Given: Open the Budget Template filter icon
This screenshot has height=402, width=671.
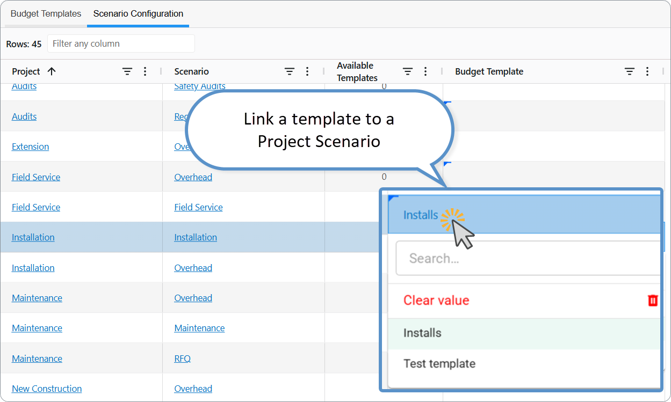Looking at the screenshot, I should point(630,71).
